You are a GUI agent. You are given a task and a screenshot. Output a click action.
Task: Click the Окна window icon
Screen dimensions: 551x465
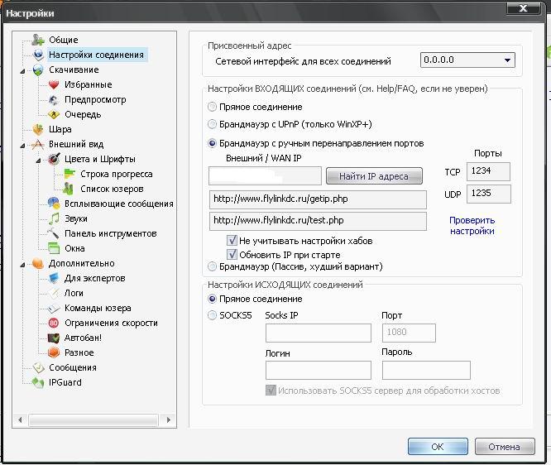(x=54, y=248)
